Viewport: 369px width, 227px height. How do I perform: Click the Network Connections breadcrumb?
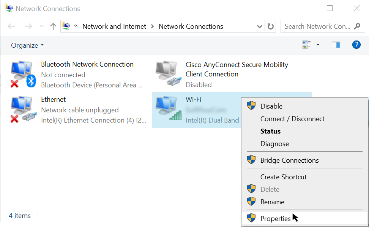pos(191,26)
